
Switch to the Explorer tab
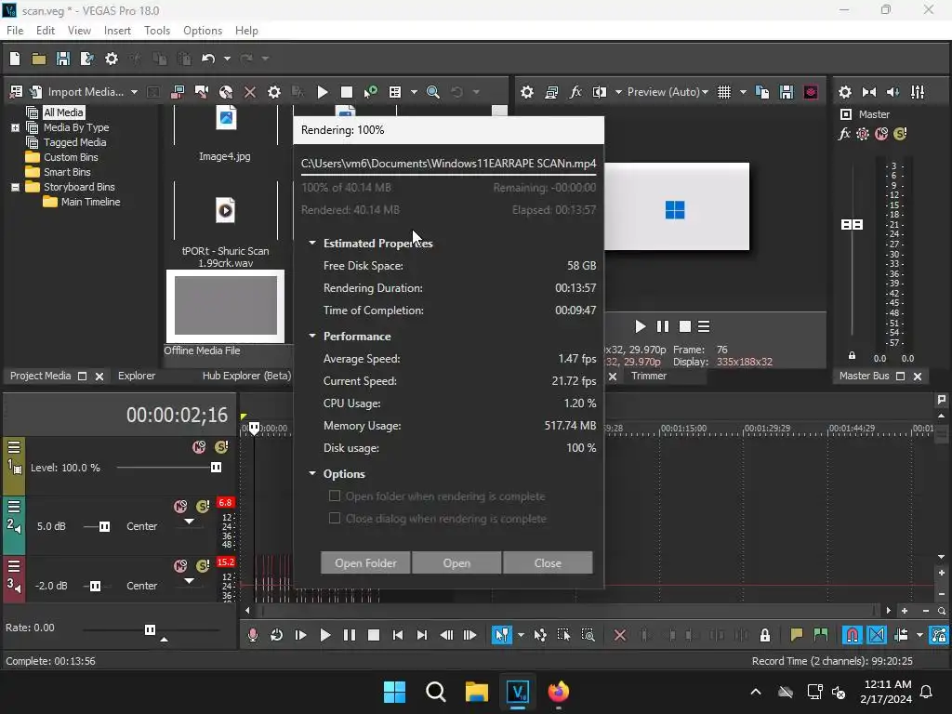click(137, 376)
